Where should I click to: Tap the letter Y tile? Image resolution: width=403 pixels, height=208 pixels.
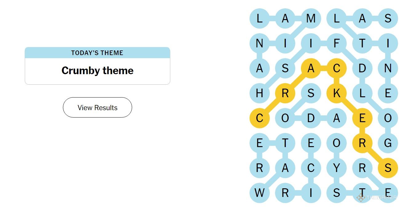pos(337,168)
